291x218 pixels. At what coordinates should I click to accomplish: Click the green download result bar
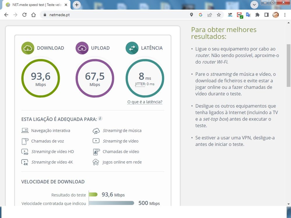coord(93,195)
